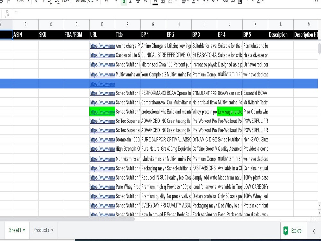
Task: Click the increase decimal places button
Action: click(57, 2)
